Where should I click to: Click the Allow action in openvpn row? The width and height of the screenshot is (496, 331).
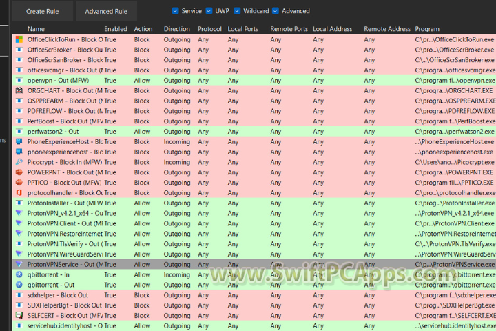click(142, 80)
